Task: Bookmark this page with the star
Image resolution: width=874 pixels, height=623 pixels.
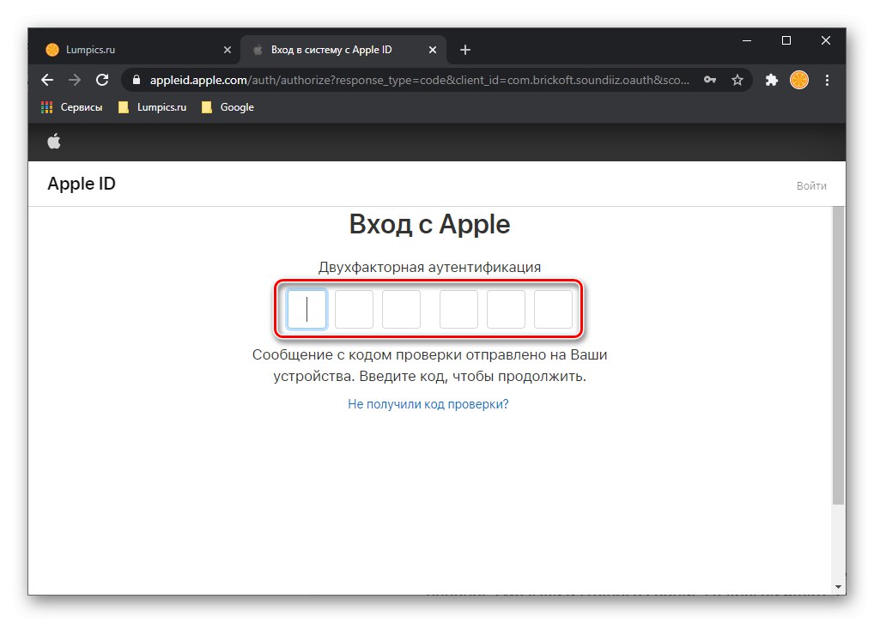Action: pos(737,81)
